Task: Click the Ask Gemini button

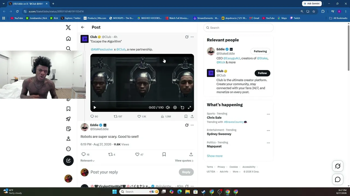Action: 312,4
